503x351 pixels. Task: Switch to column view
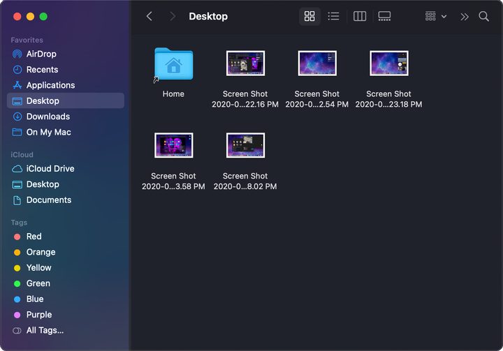(360, 16)
